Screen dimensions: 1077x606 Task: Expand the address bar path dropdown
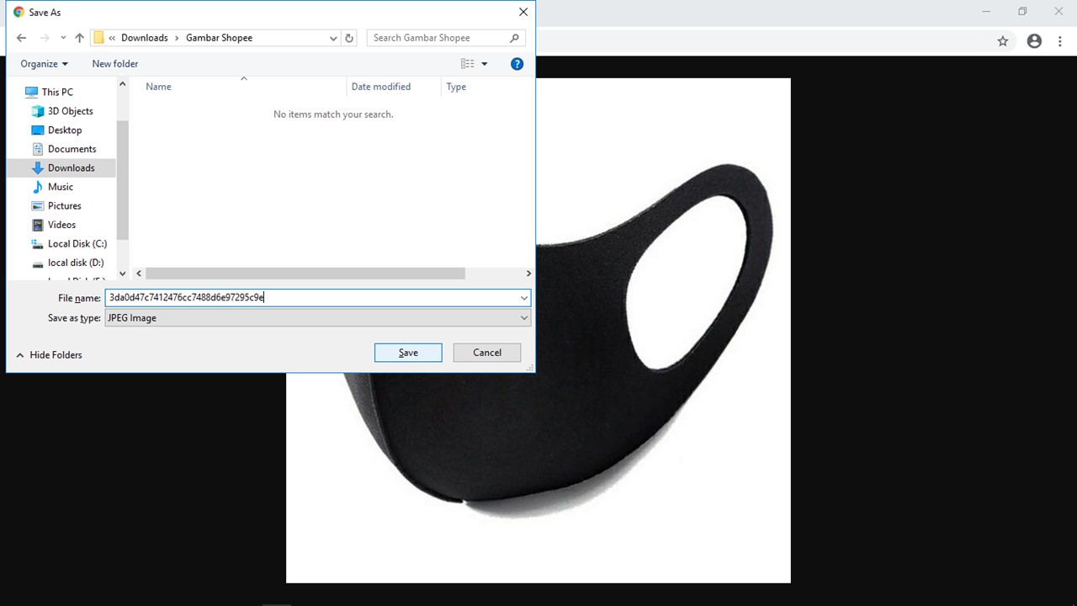click(333, 38)
